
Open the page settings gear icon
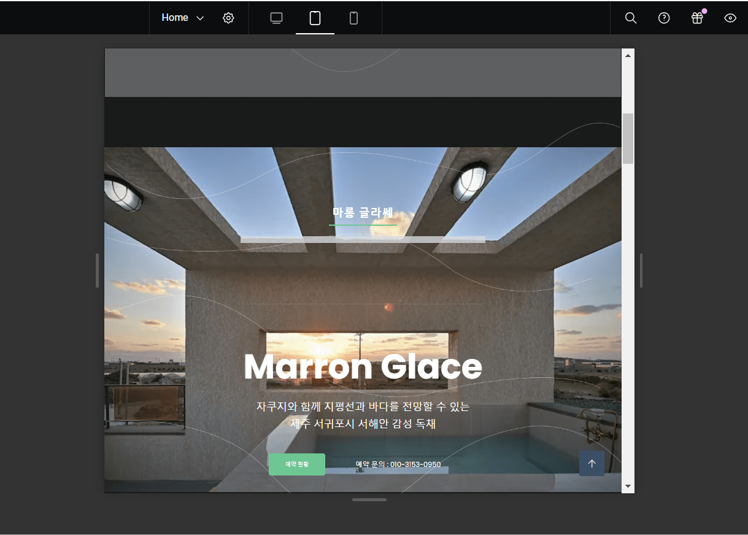[228, 18]
